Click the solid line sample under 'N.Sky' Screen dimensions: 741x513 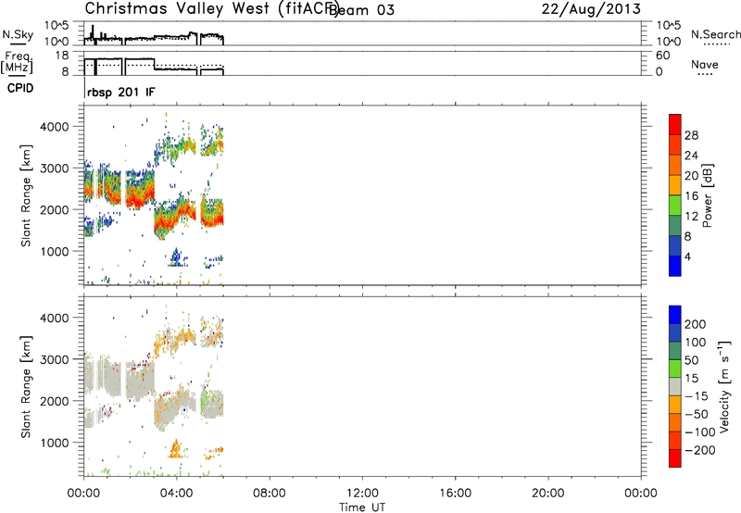pos(18,44)
